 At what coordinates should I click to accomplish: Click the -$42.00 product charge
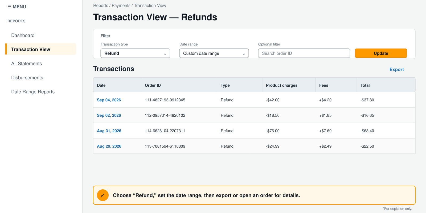[x=273, y=100]
